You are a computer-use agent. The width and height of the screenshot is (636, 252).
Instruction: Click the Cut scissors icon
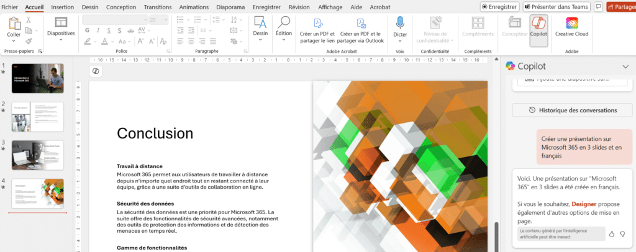coord(29,20)
